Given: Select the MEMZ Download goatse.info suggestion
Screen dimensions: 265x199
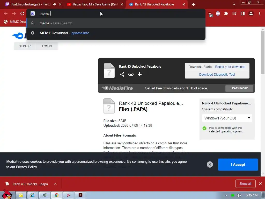Looking at the screenshot, I should (116, 33).
